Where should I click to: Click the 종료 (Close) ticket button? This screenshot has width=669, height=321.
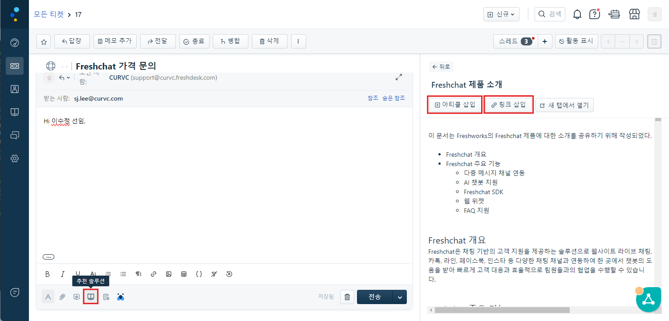tap(194, 41)
